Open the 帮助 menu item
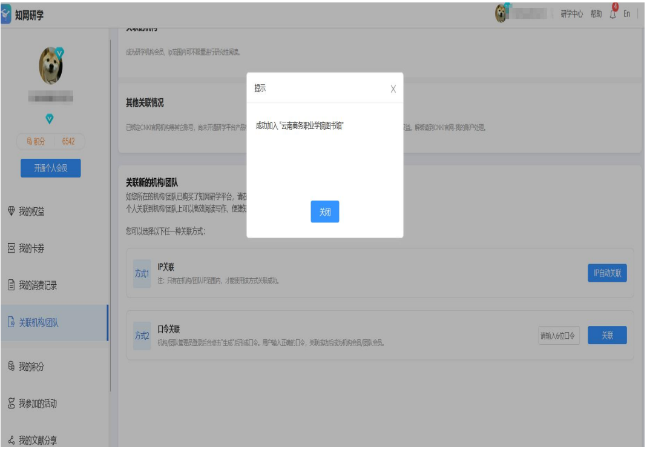Viewport: 647px width, 449px height. (596, 15)
